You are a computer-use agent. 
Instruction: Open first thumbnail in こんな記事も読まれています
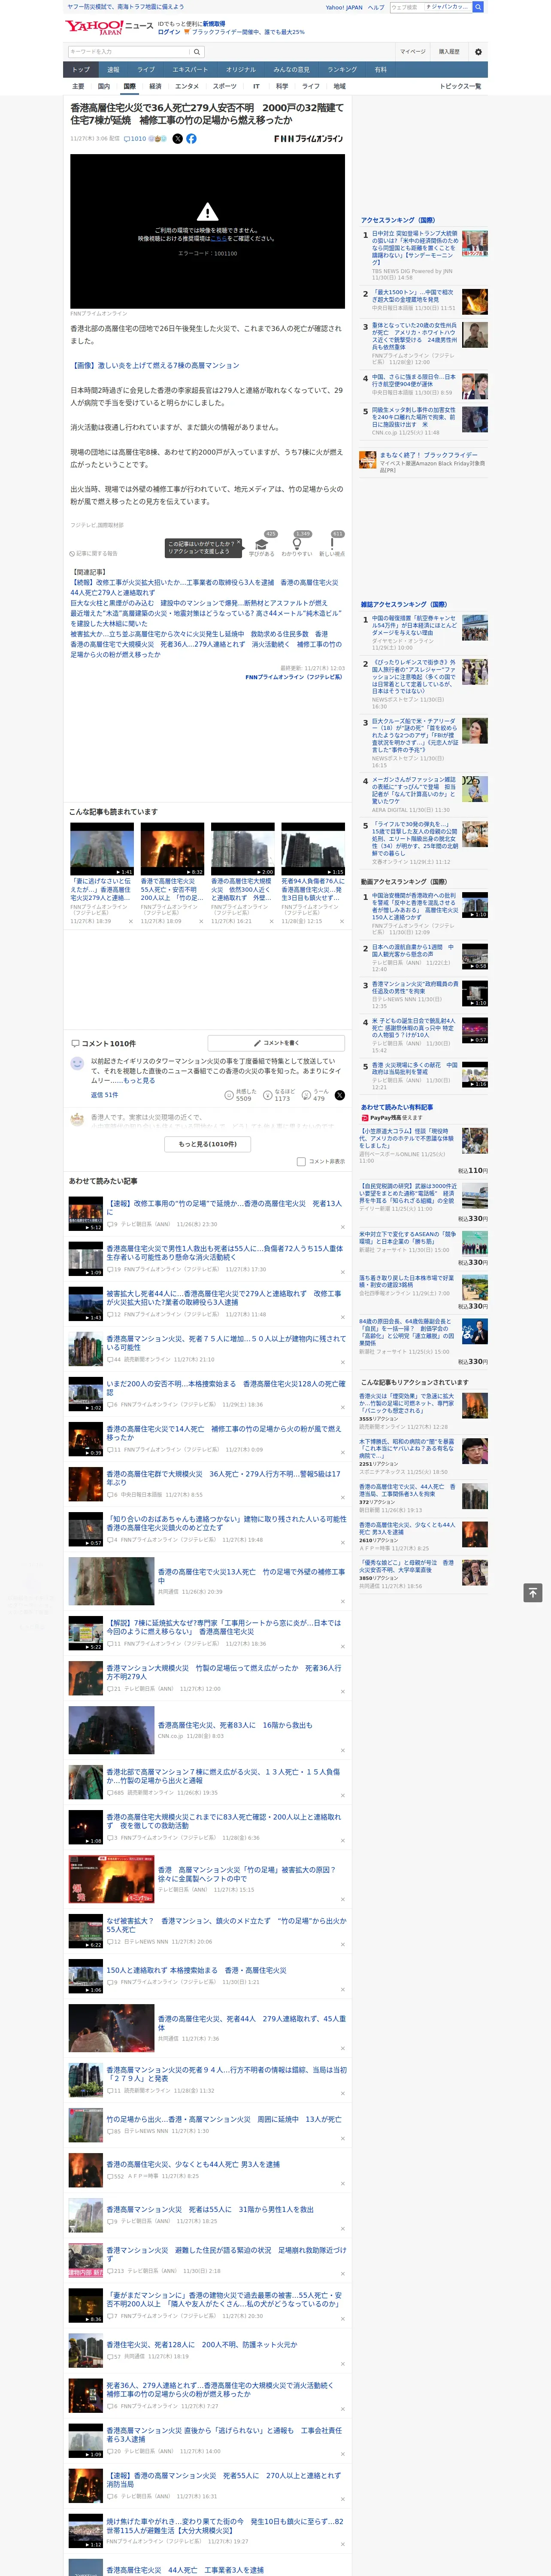tap(102, 849)
